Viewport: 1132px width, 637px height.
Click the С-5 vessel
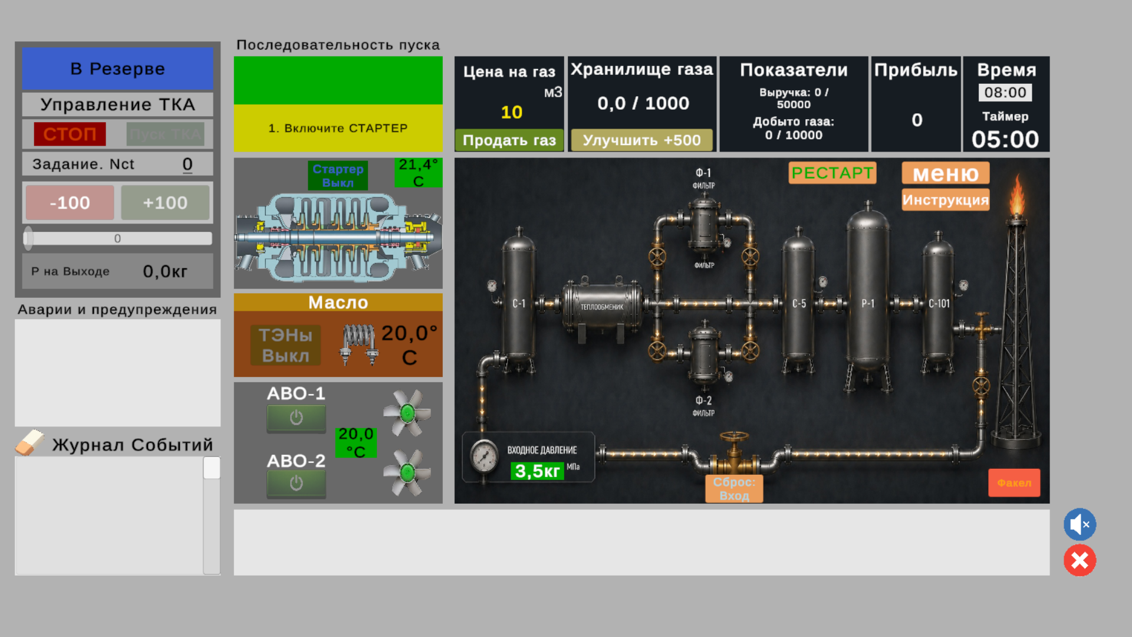(x=799, y=301)
